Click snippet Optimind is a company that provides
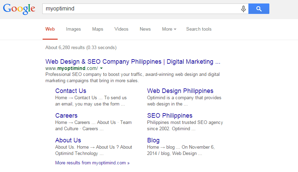This screenshot has height=172, width=298. click(184, 101)
